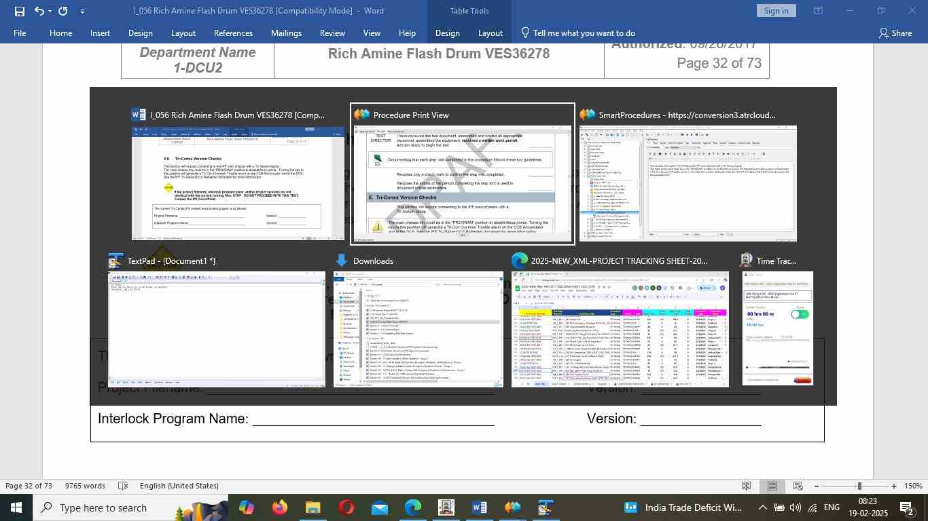
Task: Switch to Web Layout view
Action: click(798, 486)
